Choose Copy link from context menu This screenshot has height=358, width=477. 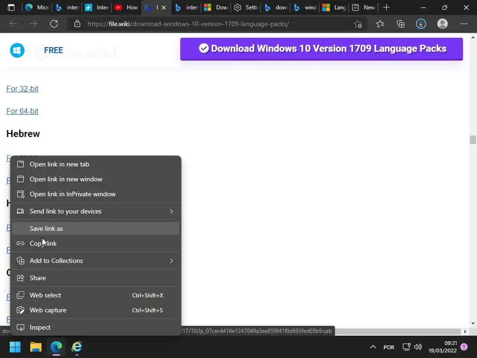coord(96,243)
